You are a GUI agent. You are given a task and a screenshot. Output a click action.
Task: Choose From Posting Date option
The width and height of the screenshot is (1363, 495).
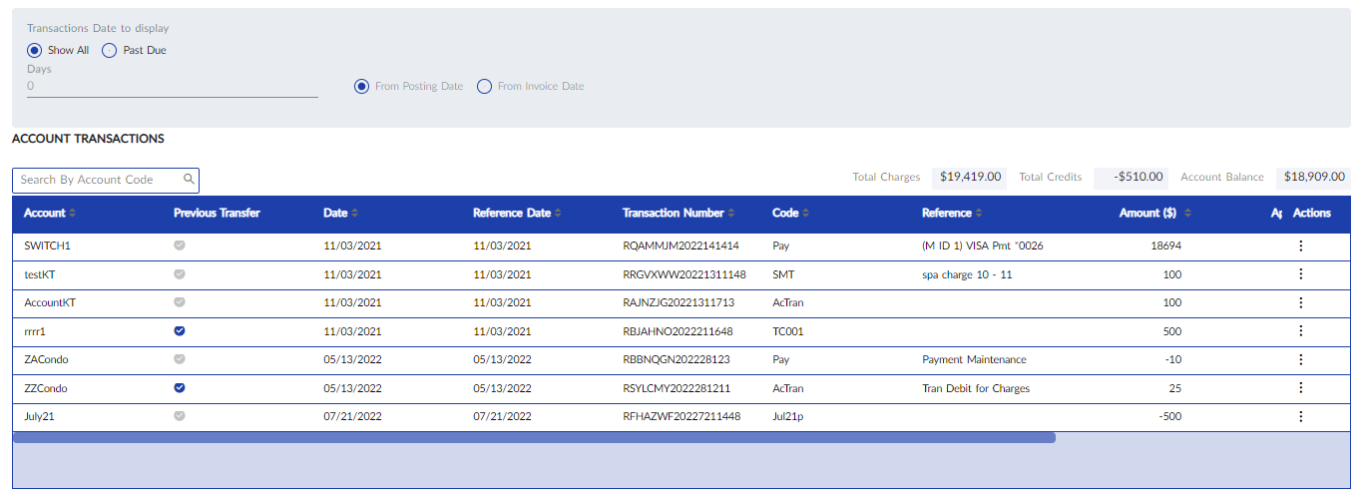click(x=362, y=87)
